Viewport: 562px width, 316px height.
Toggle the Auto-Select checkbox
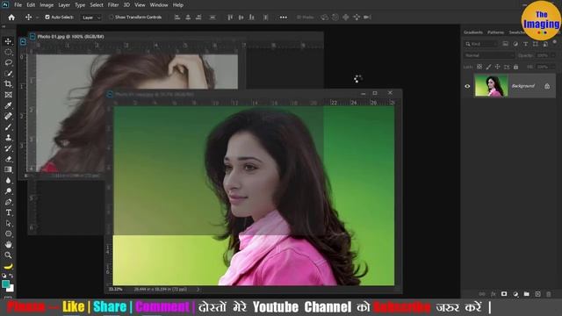click(47, 18)
